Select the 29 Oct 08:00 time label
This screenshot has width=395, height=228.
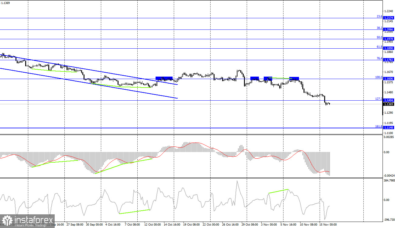[250, 225]
